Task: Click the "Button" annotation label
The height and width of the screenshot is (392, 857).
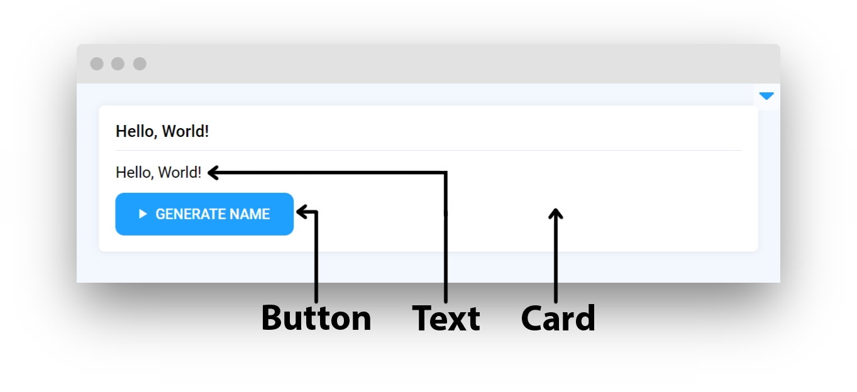Action: click(316, 318)
